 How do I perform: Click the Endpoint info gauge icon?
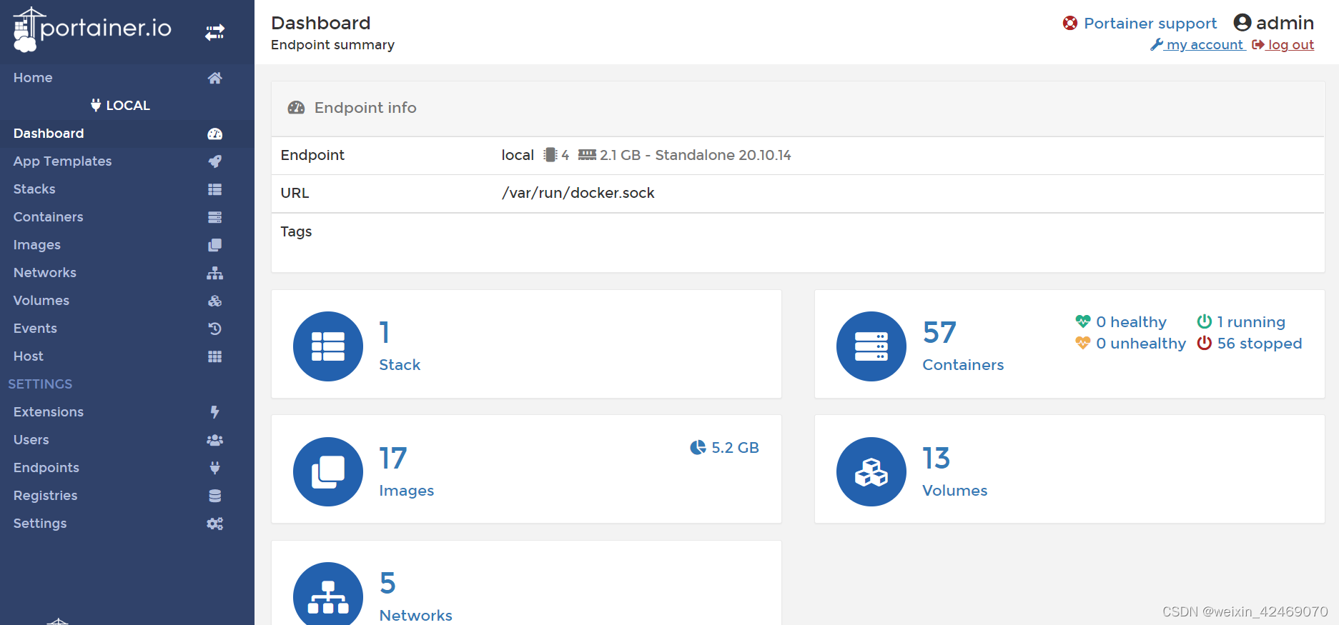pos(296,108)
